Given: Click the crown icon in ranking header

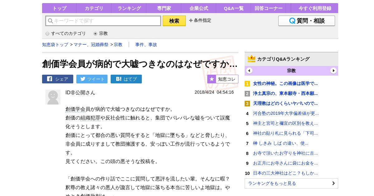Looking at the screenshot, I should point(252,59).
